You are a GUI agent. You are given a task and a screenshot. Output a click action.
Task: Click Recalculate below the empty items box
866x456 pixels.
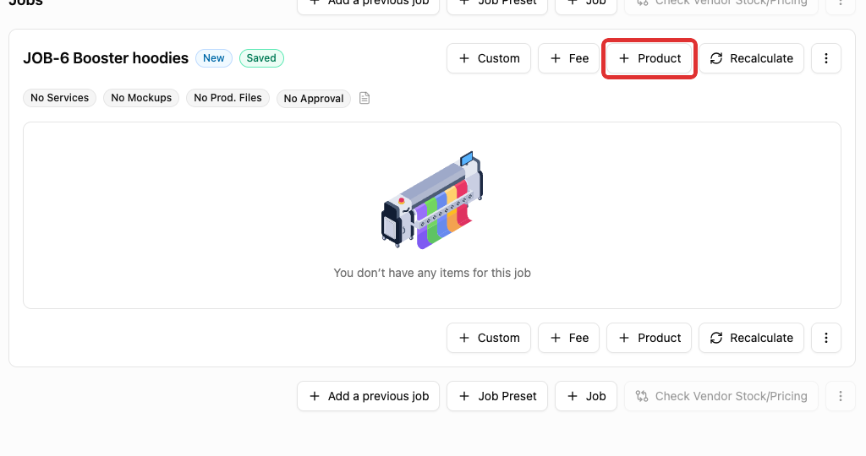click(x=751, y=338)
